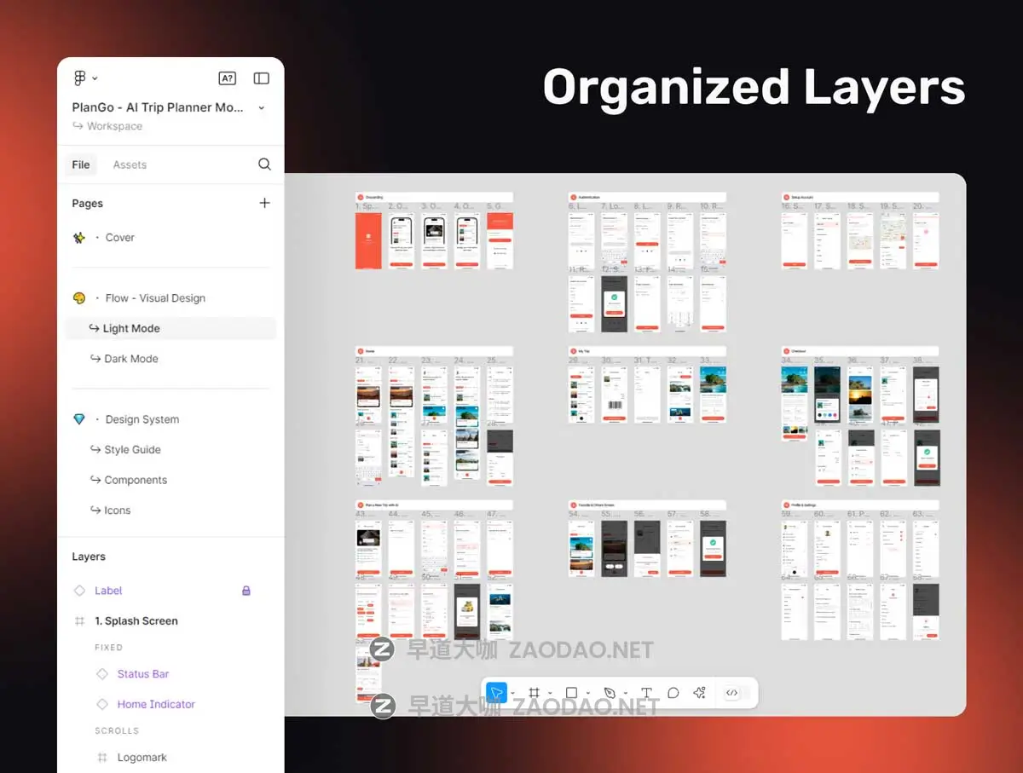This screenshot has width=1023, height=773.
Task: Open the Dark Mode page
Action: pyautogui.click(x=130, y=359)
